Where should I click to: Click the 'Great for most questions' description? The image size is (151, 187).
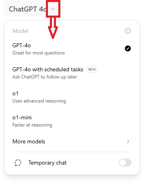[39, 53]
